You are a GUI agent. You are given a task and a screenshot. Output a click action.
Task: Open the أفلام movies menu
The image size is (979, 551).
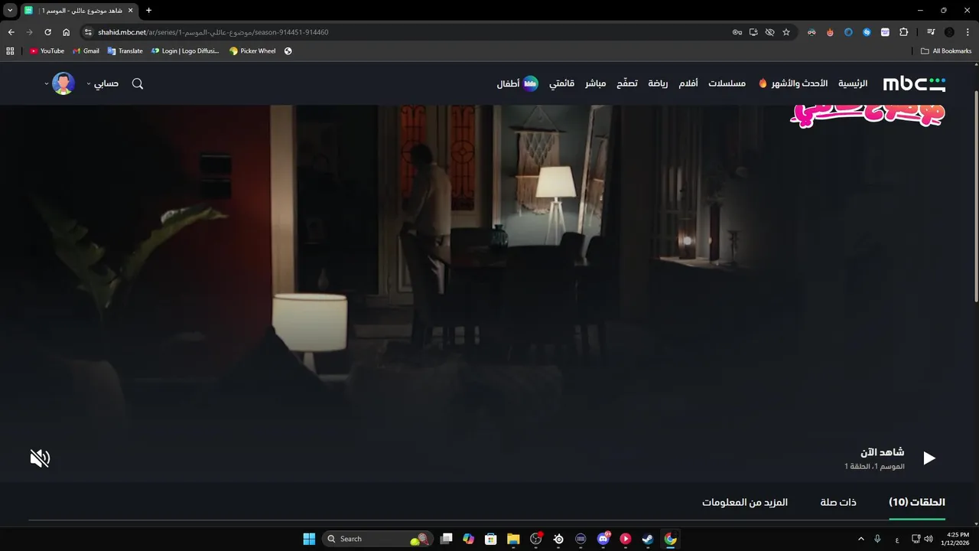[688, 83]
